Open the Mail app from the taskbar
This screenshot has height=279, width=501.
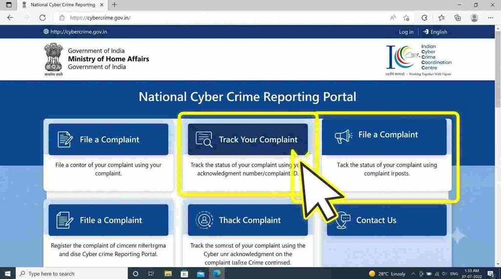[201, 274]
